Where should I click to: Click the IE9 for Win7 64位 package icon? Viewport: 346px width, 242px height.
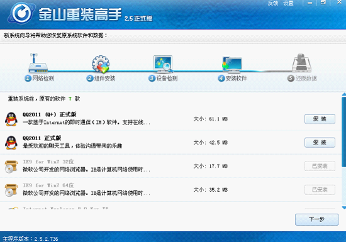[11, 190]
